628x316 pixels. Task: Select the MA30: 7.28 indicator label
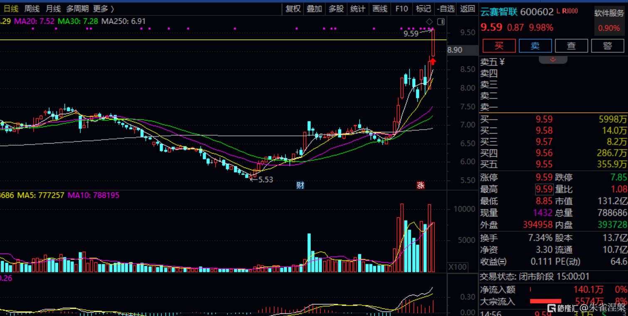click(78, 21)
